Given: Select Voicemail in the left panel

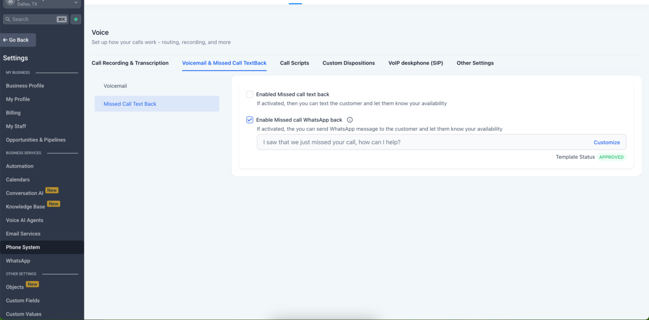Looking at the screenshot, I should pyautogui.click(x=115, y=85).
